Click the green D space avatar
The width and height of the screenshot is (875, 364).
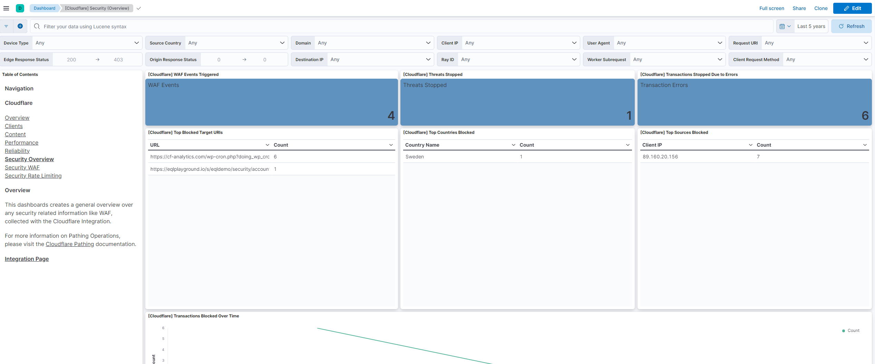point(20,8)
